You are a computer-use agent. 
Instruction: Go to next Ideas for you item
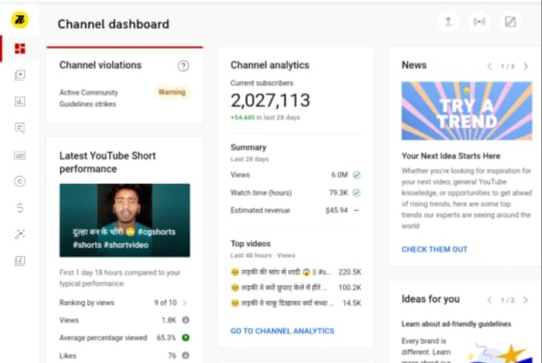tap(526, 300)
